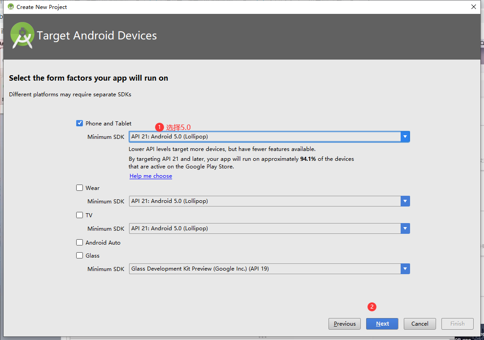Go back with the Previous button
484x340 pixels.
click(345, 324)
